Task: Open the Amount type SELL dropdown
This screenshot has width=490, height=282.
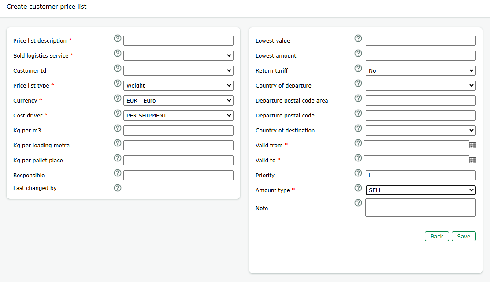Action: (420, 190)
